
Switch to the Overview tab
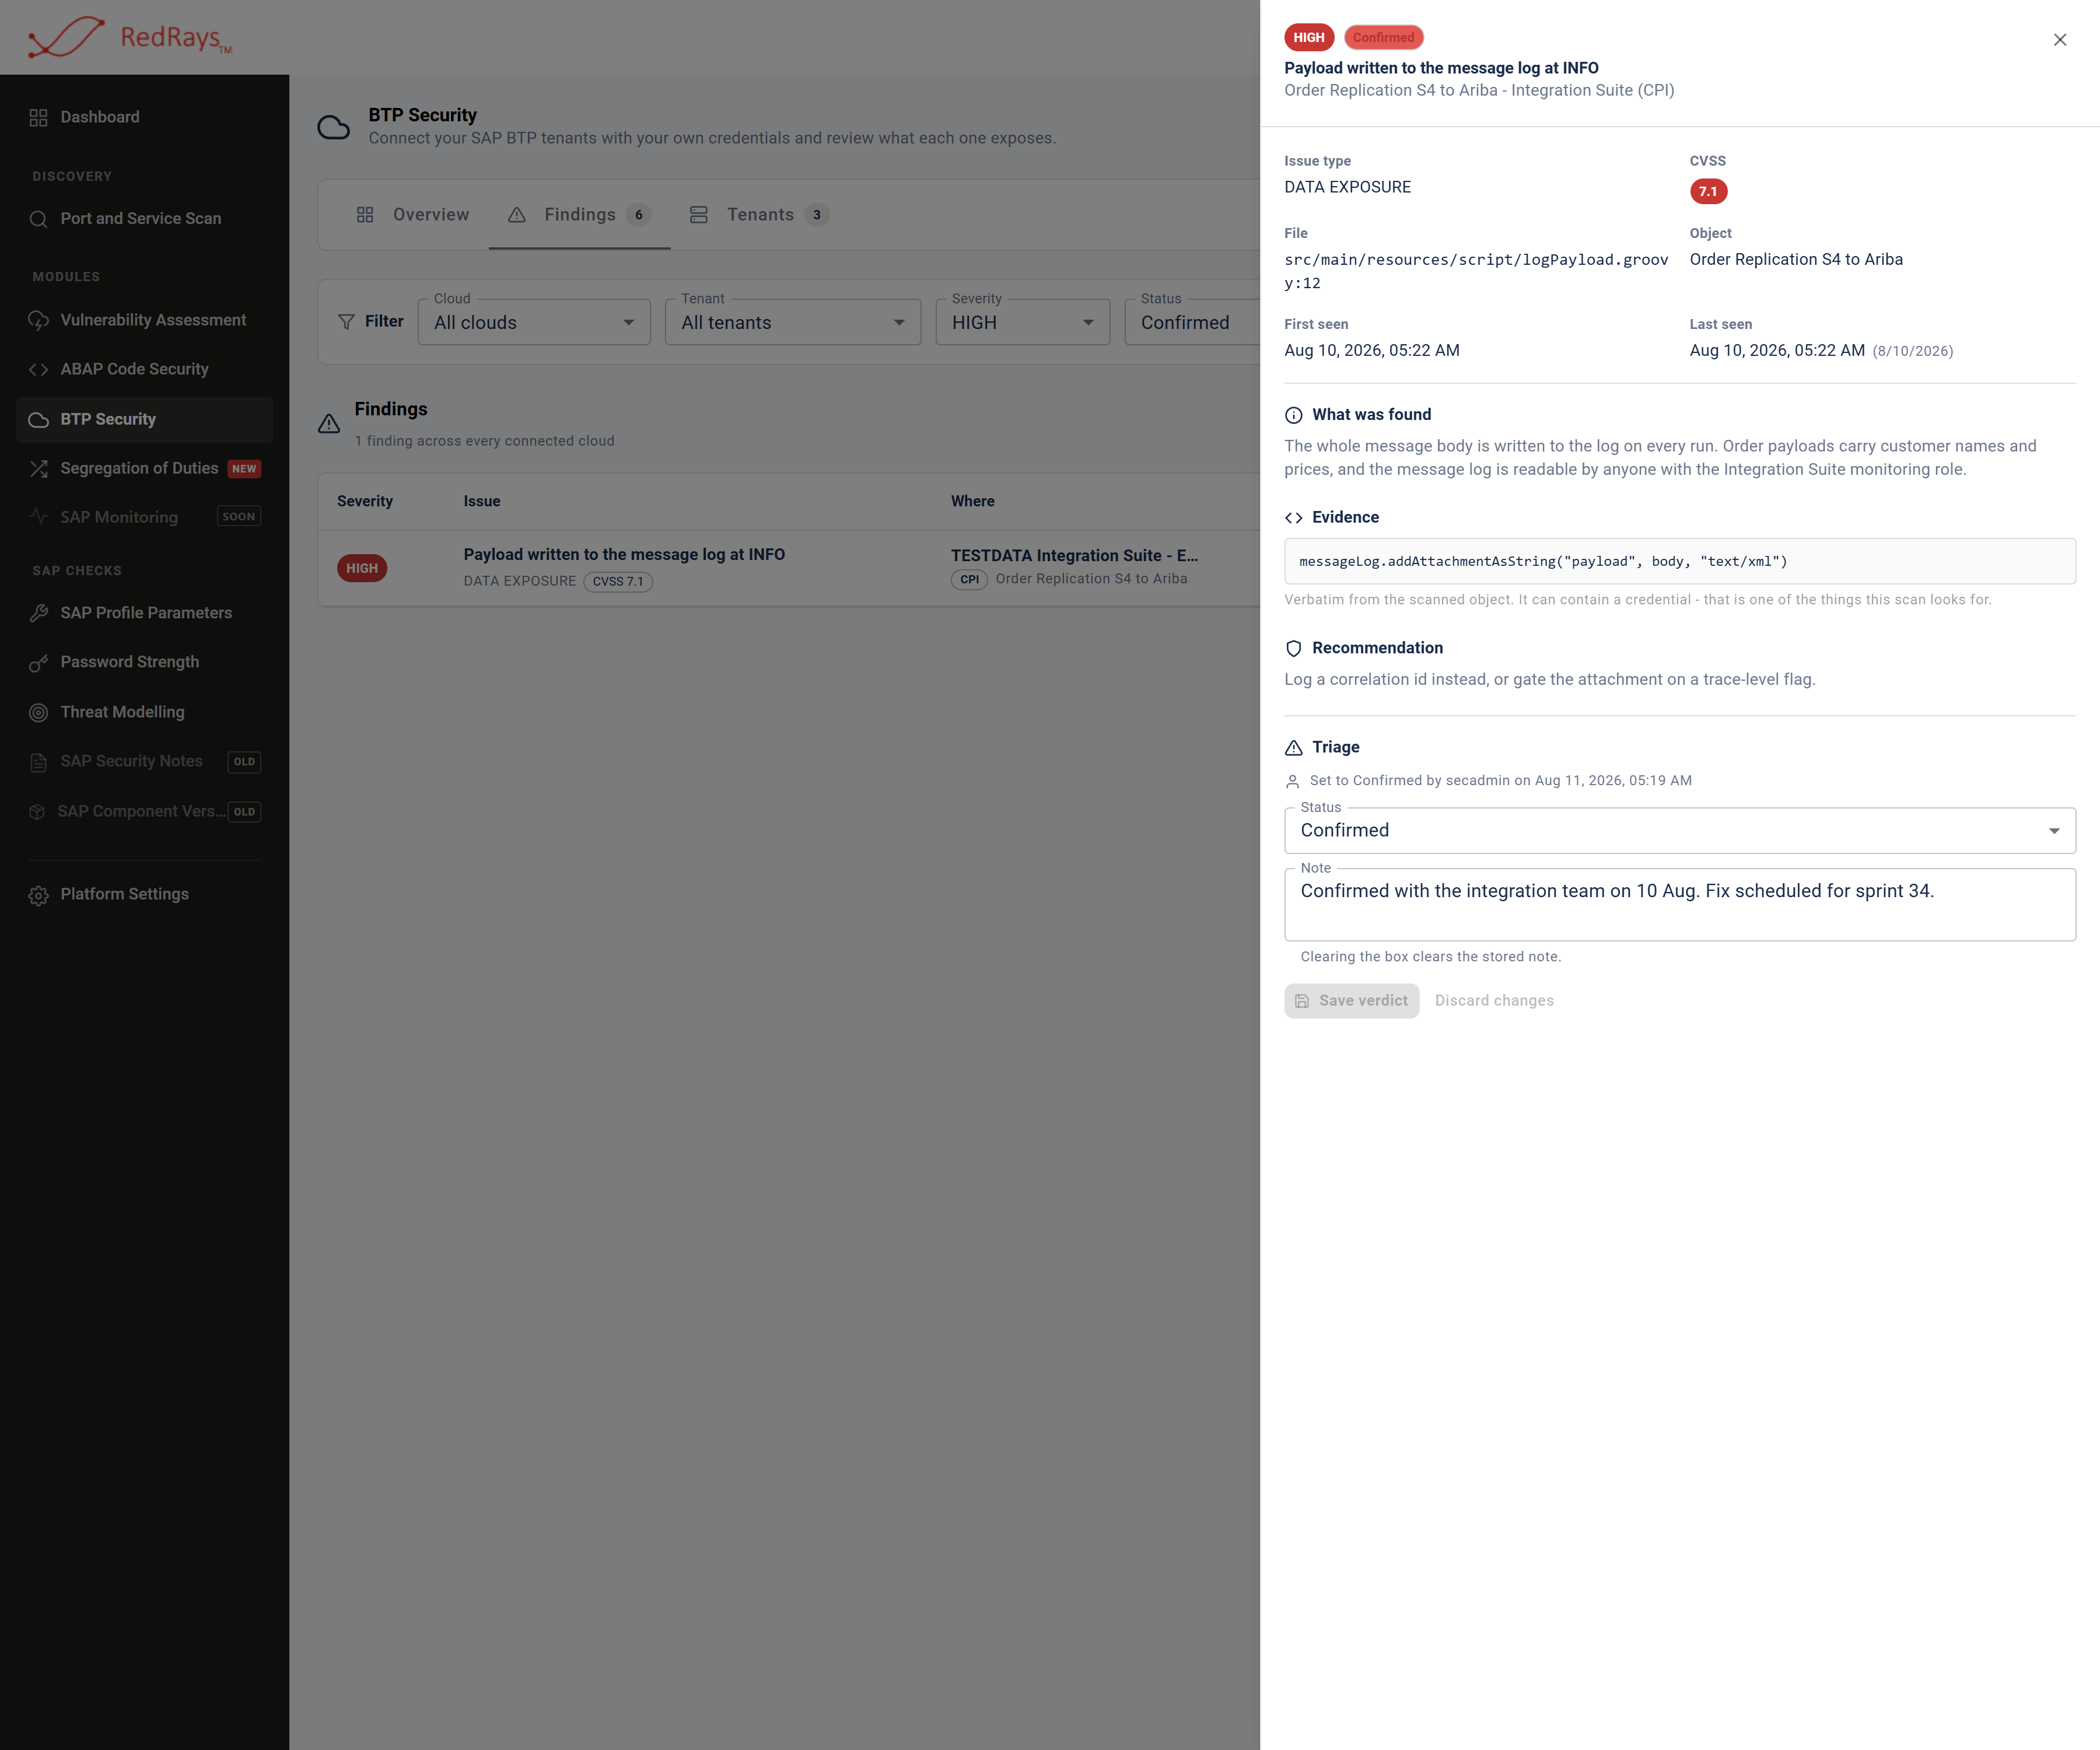pyautogui.click(x=412, y=215)
